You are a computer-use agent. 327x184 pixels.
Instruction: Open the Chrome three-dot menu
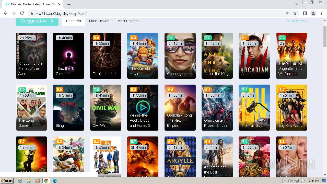pyautogui.click(x=321, y=13)
